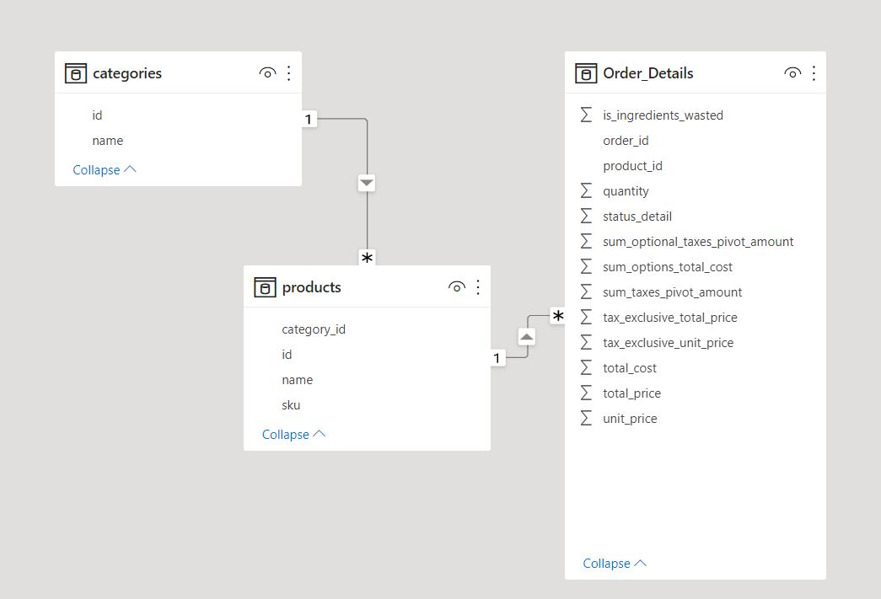Open more options for categories table

[289, 73]
